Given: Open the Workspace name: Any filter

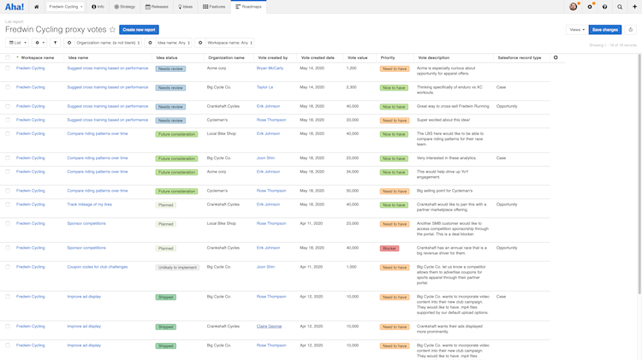Looking at the screenshot, I should click(x=229, y=43).
